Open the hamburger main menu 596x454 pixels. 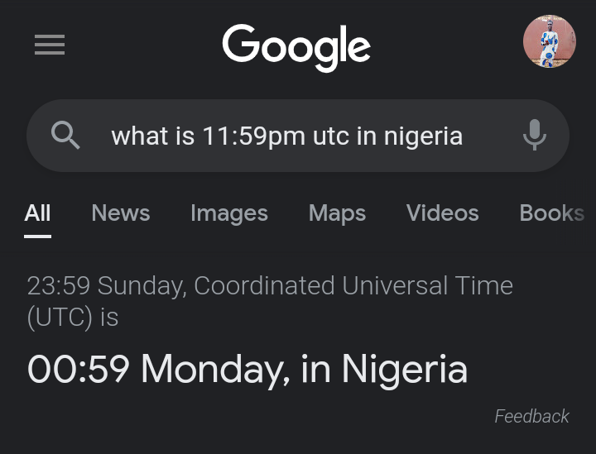(50, 44)
